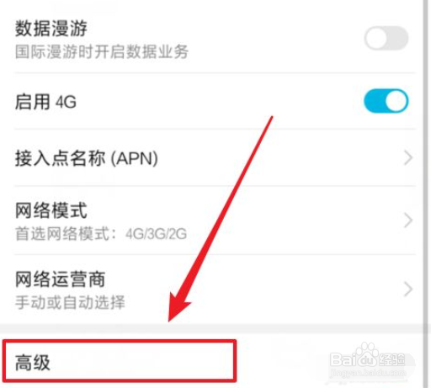Tap the 首选网络模式: 4G/3G/2G subtitle
431x388 pixels.
[101, 233]
